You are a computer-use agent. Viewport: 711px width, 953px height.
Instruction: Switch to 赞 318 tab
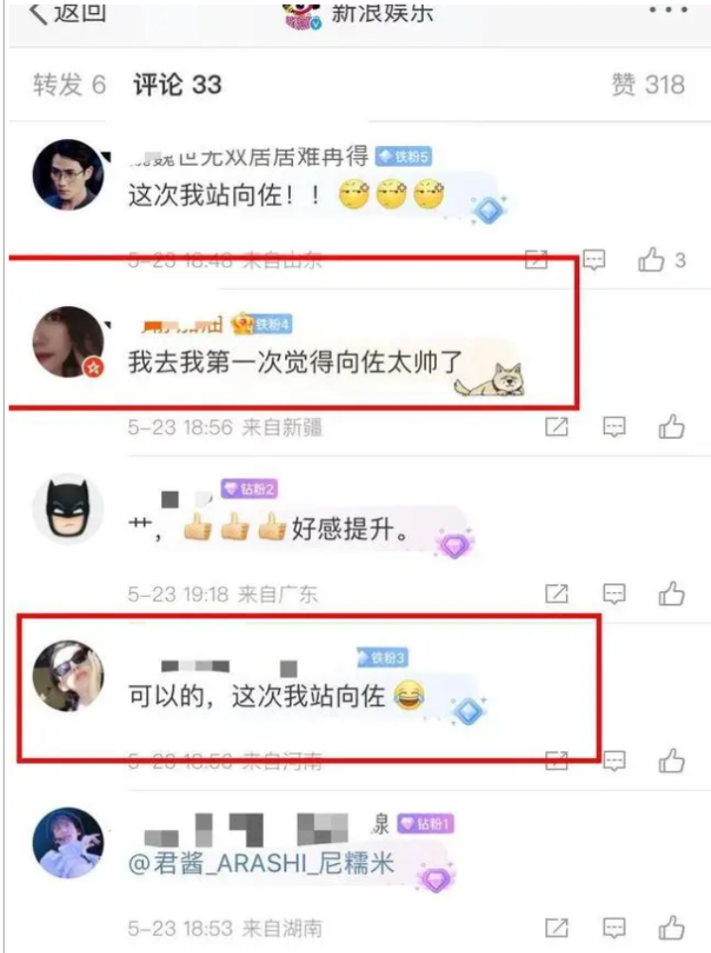(647, 84)
